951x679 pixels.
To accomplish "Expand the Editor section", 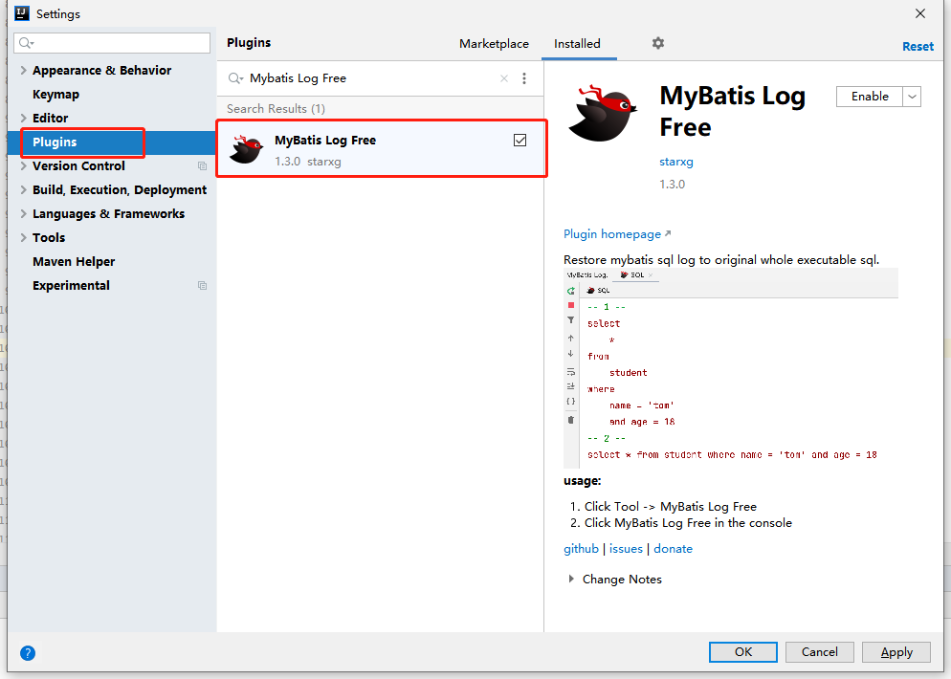I will [23, 119].
